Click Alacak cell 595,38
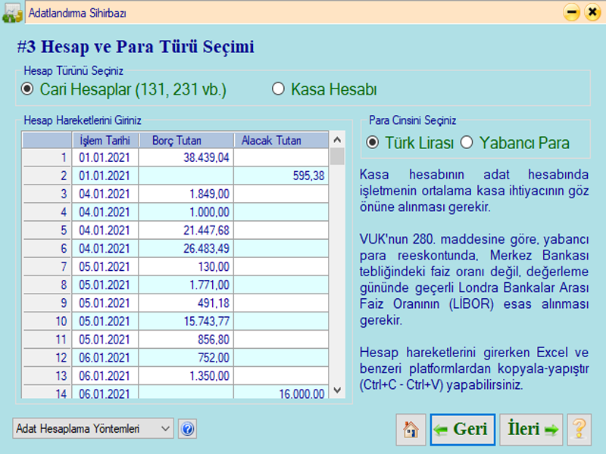 [x=281, y=176]
